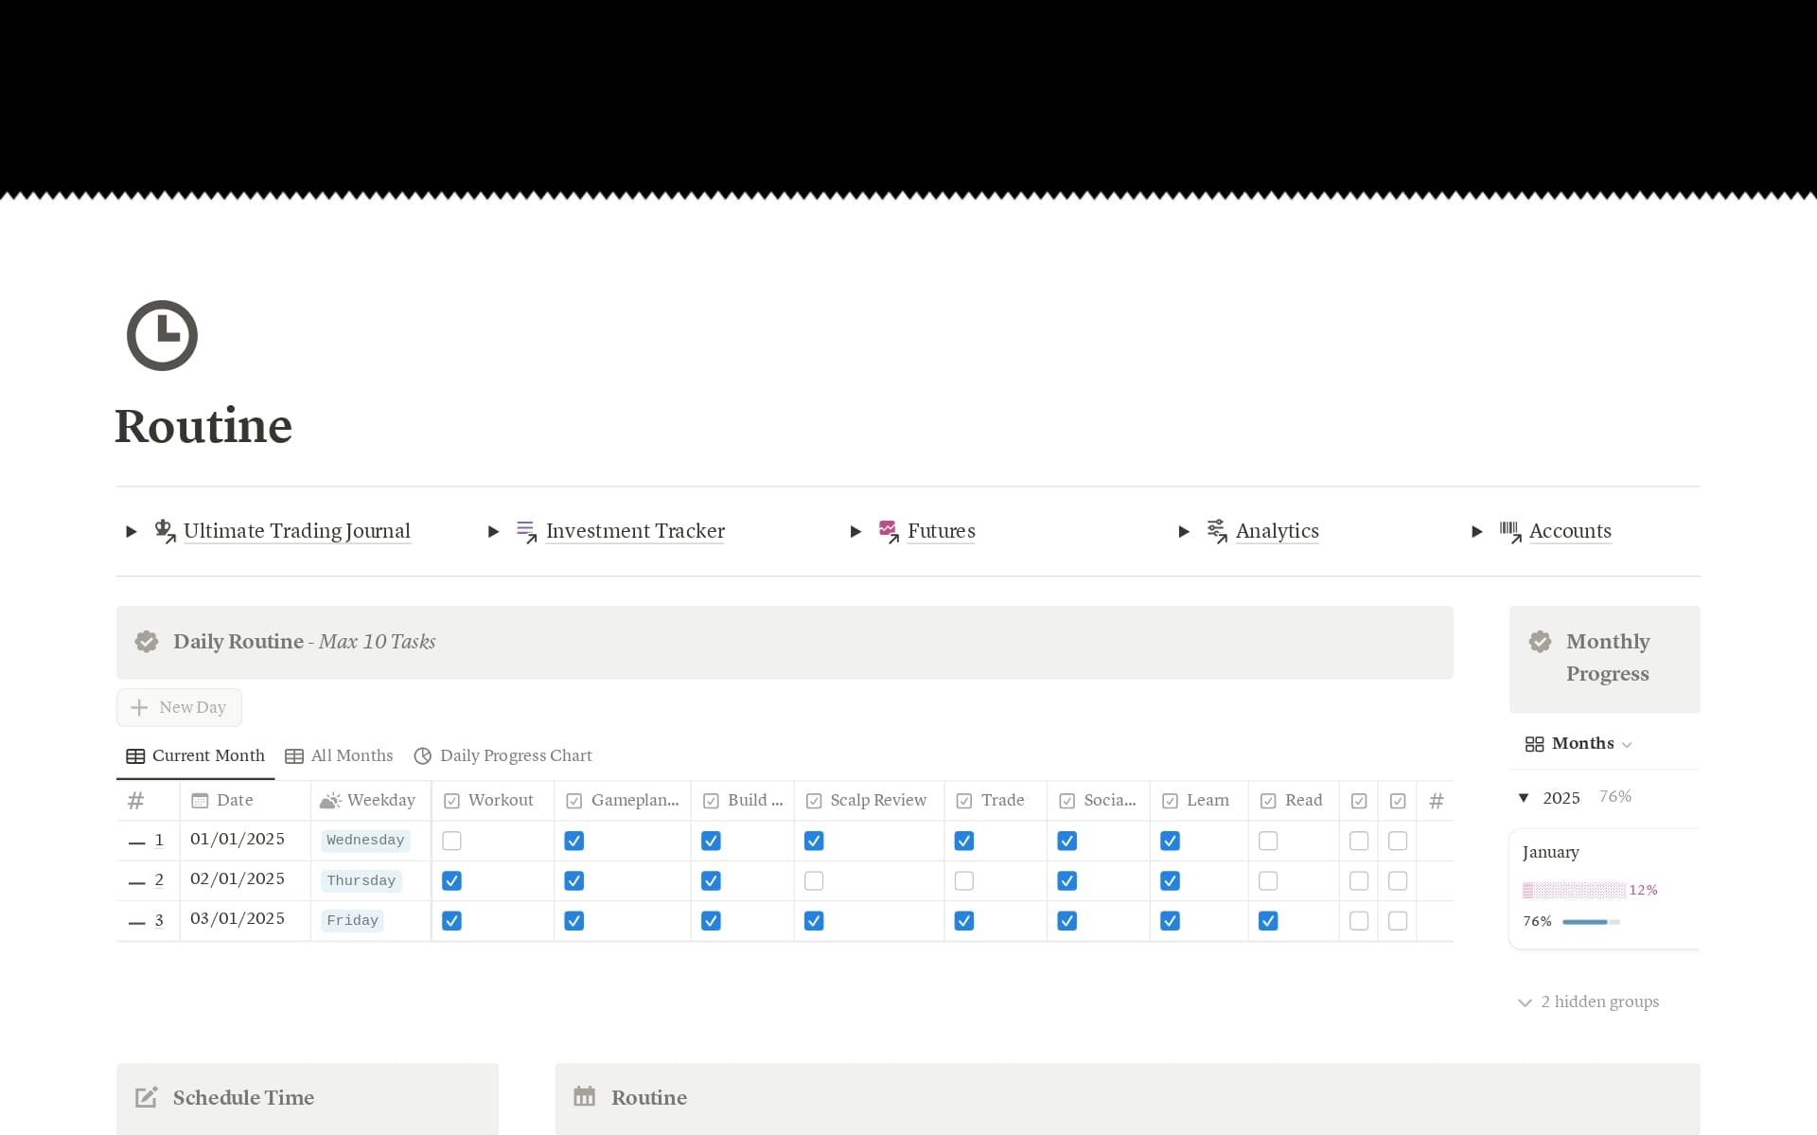Open the Accounts page link
Screen dimensions: 1817x1135
click(x=1570, y=531)
